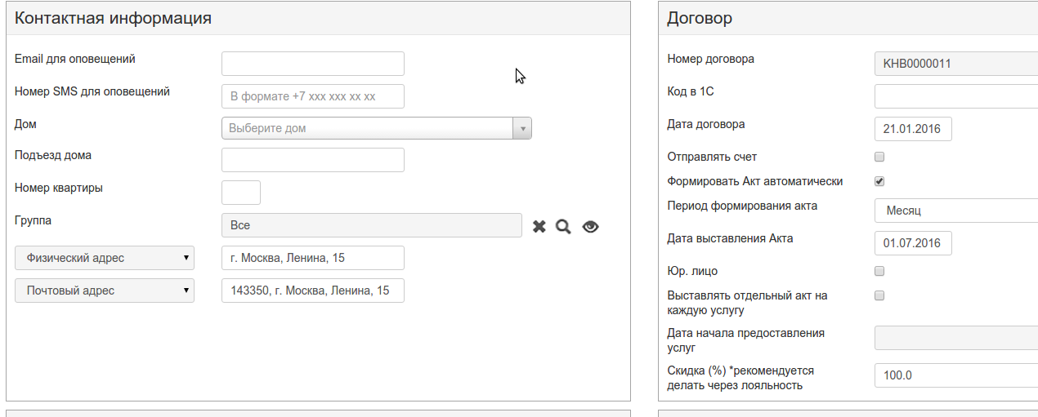Uncheck Формировать Акт автоматически
Screen dimensions: 1038x417
click(879, 181)
